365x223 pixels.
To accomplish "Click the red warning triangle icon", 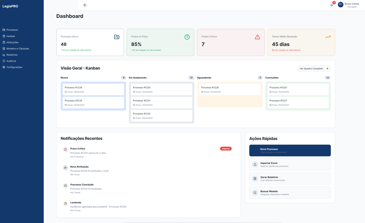I will click(x=257, y=37).
